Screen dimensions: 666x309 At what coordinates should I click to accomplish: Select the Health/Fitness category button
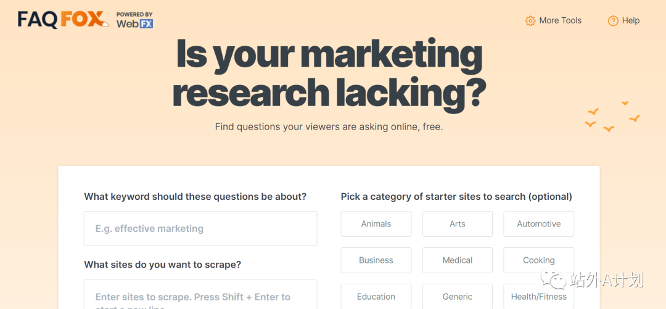tap(539, 297)
